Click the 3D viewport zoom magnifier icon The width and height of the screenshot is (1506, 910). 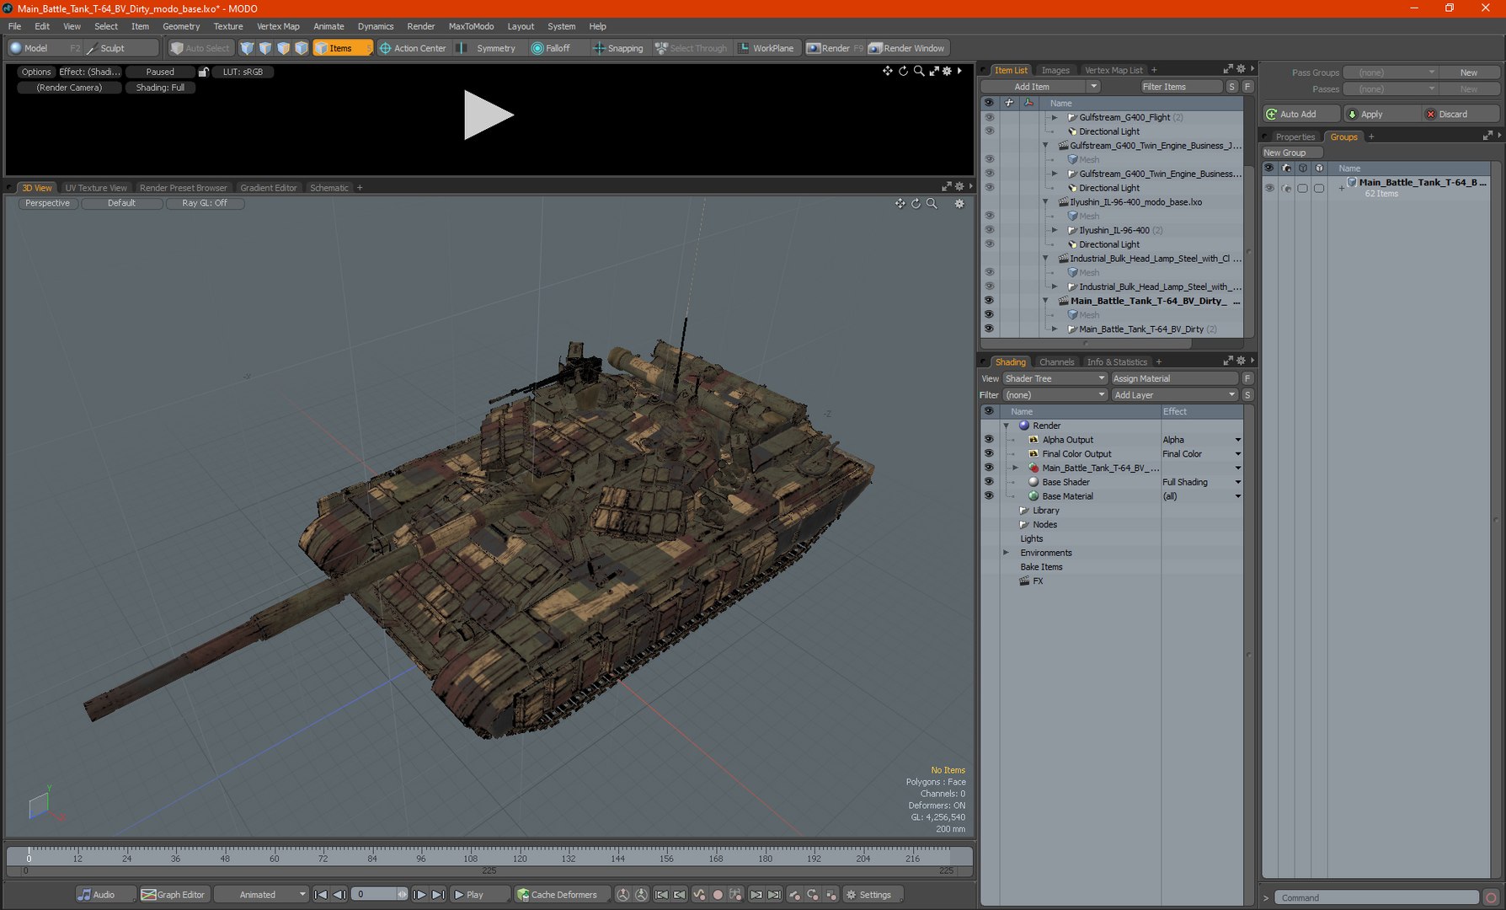click(x=932, y=203)
